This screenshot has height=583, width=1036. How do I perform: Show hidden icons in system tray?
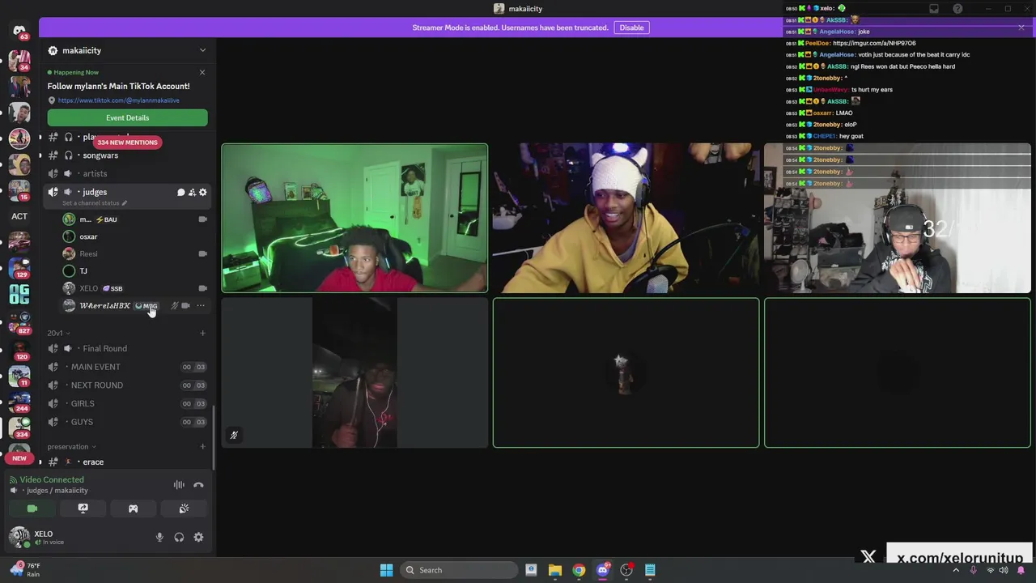pos(956,570)
